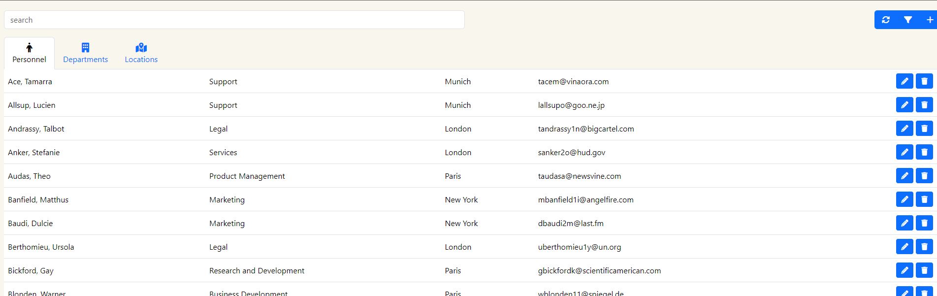The width and height of the screenshot is (937, 296).
Task: Delete Ursola Berthomieu's entry
Action: (x=924, y=247)
